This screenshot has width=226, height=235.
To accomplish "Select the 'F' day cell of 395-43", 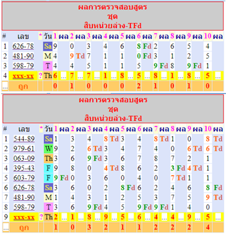I will 48,168.
